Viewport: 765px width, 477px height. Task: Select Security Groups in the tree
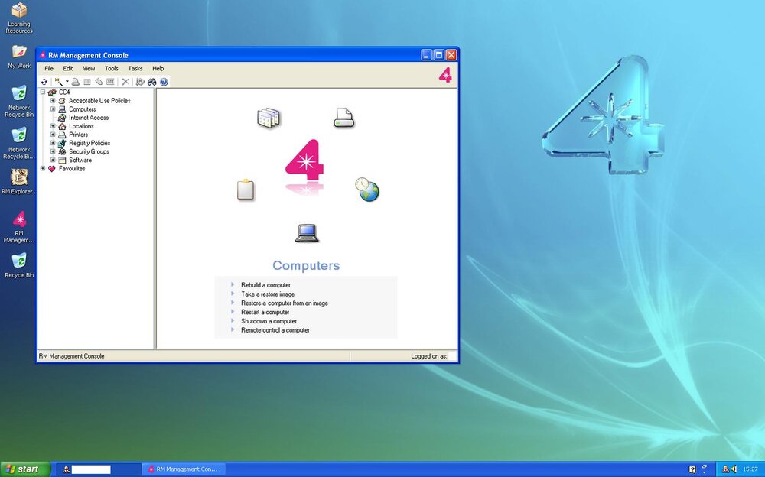click(x=89, y=151)
